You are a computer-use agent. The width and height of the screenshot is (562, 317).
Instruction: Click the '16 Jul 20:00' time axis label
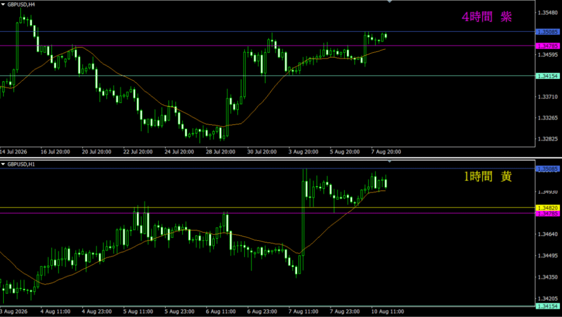pyautogui.click(x=55, y=152)
